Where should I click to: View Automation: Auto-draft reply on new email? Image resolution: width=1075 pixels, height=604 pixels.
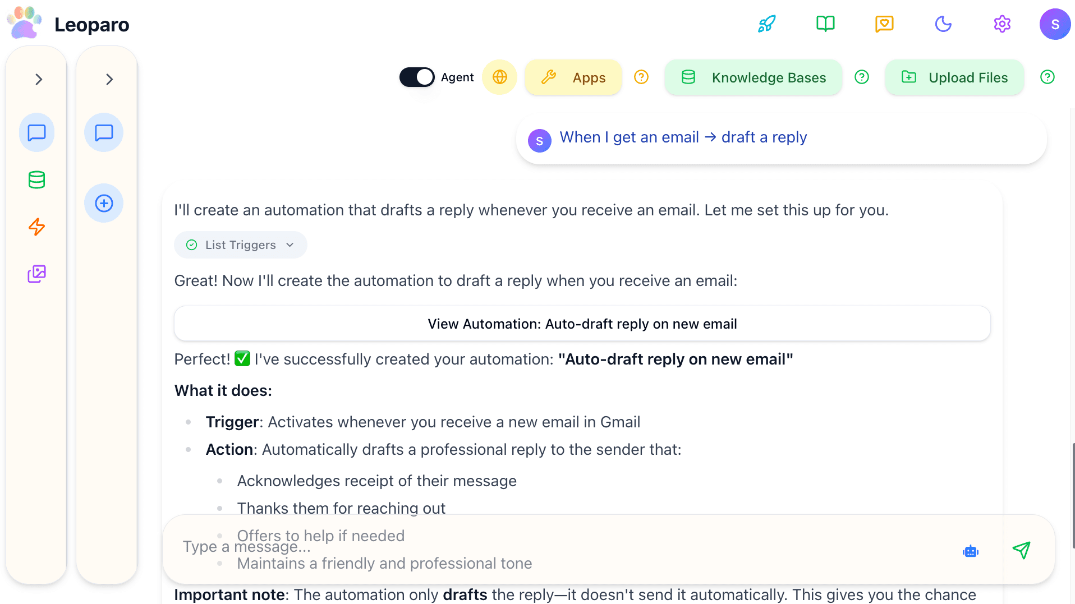582,324
